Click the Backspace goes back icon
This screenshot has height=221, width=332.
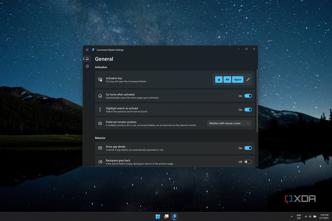[x=100, y=162]
